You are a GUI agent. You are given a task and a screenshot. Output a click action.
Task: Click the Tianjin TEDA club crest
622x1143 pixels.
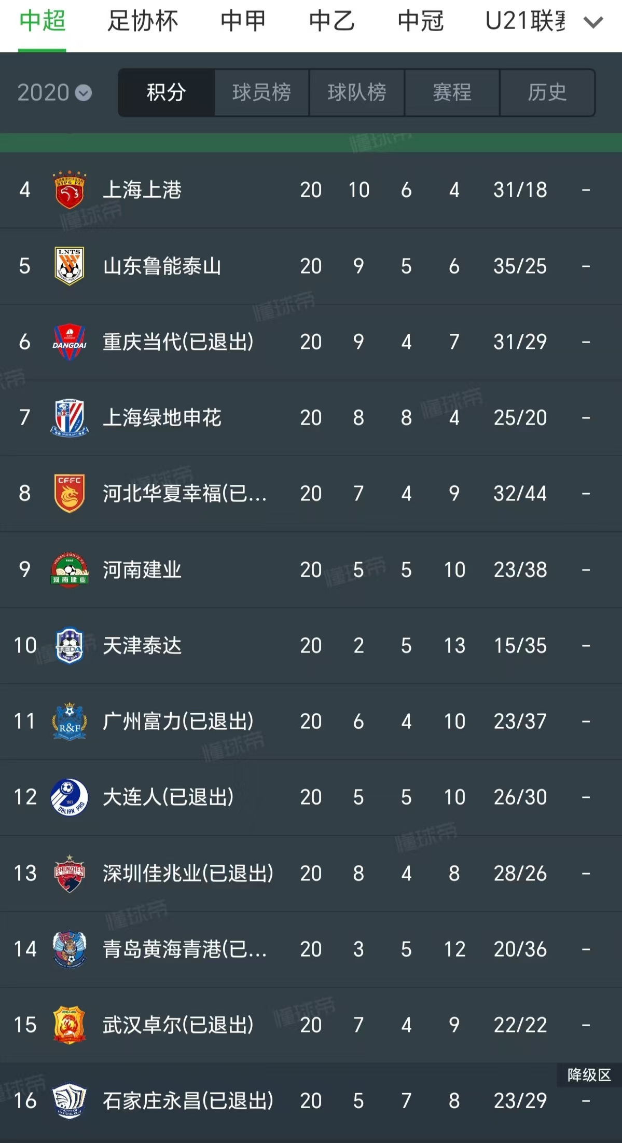click(x=68, y=645)
